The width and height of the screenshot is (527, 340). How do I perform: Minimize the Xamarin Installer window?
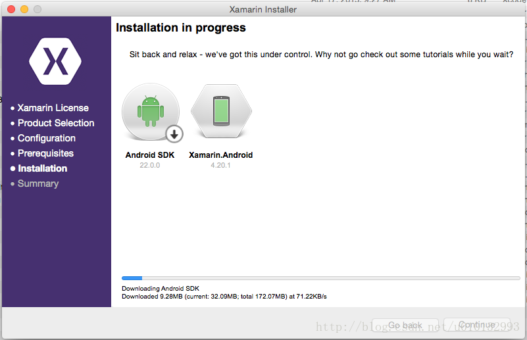tap(24, 9)
